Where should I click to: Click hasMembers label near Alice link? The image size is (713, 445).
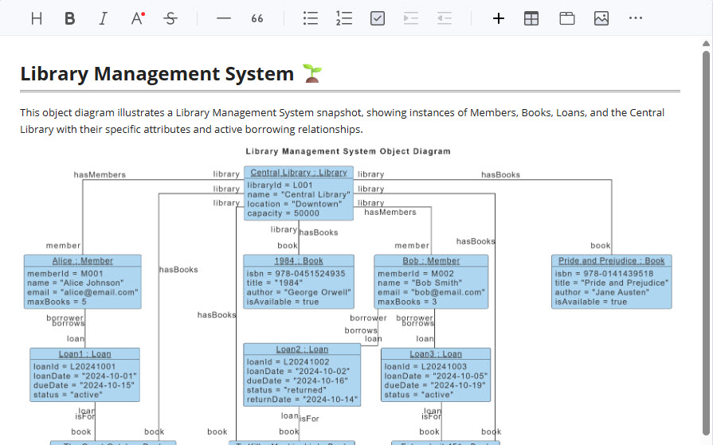point(100,174)
